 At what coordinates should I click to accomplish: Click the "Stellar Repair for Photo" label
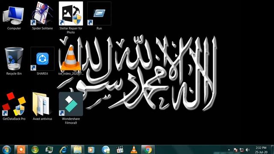pos(71,30)
